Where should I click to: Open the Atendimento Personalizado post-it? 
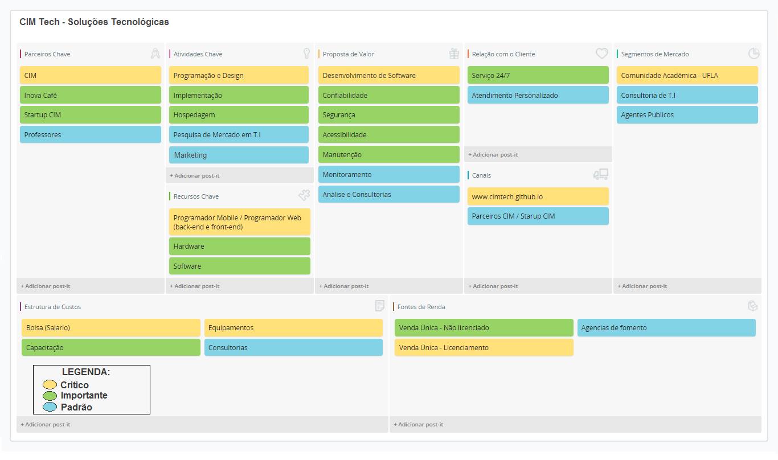tap(538, 95)
